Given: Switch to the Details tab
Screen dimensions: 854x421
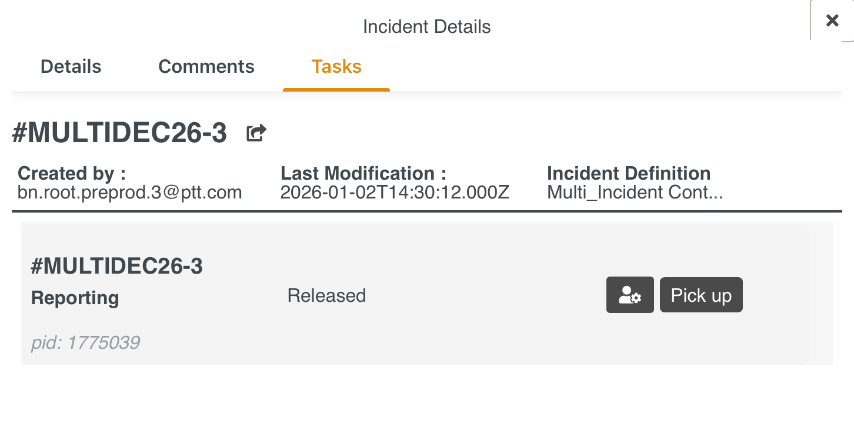Looking at the screenshot, I should click(x=71, y=66).
